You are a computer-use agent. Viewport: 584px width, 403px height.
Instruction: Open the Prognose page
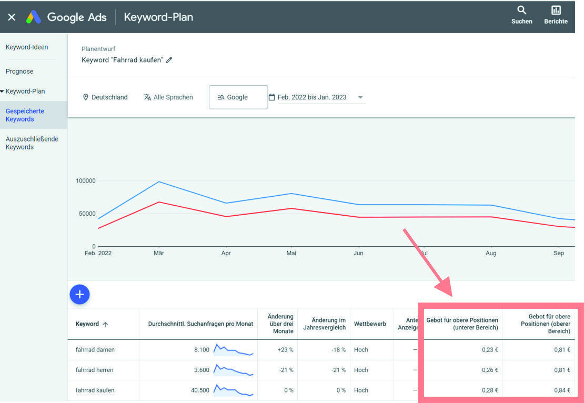pos(19,71)
